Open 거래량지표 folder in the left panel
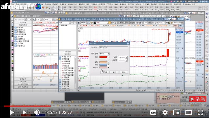The image size is (209, 118). pos(20,39)
